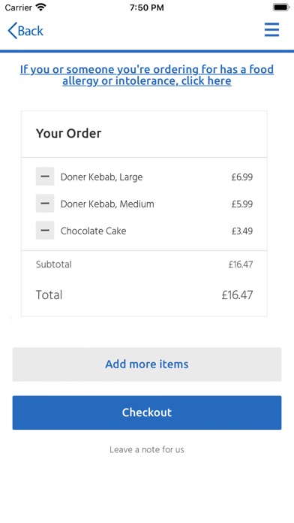
Task: Tap the £6.99 price of Large kebab
Action: coord(242,177)
